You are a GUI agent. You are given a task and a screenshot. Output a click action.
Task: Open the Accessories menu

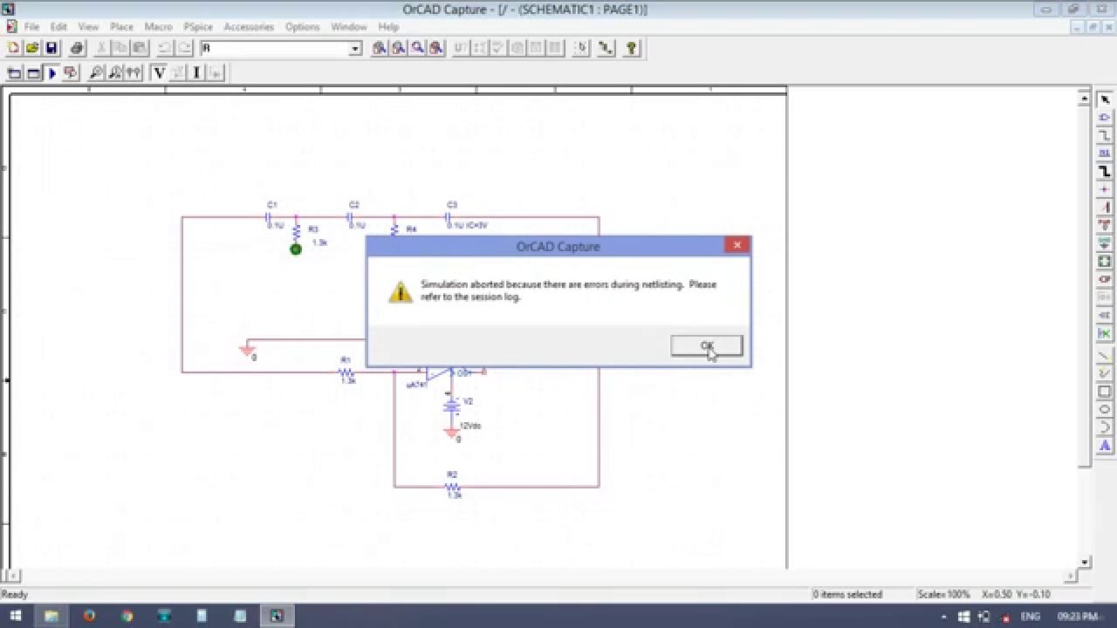(249, 27)
